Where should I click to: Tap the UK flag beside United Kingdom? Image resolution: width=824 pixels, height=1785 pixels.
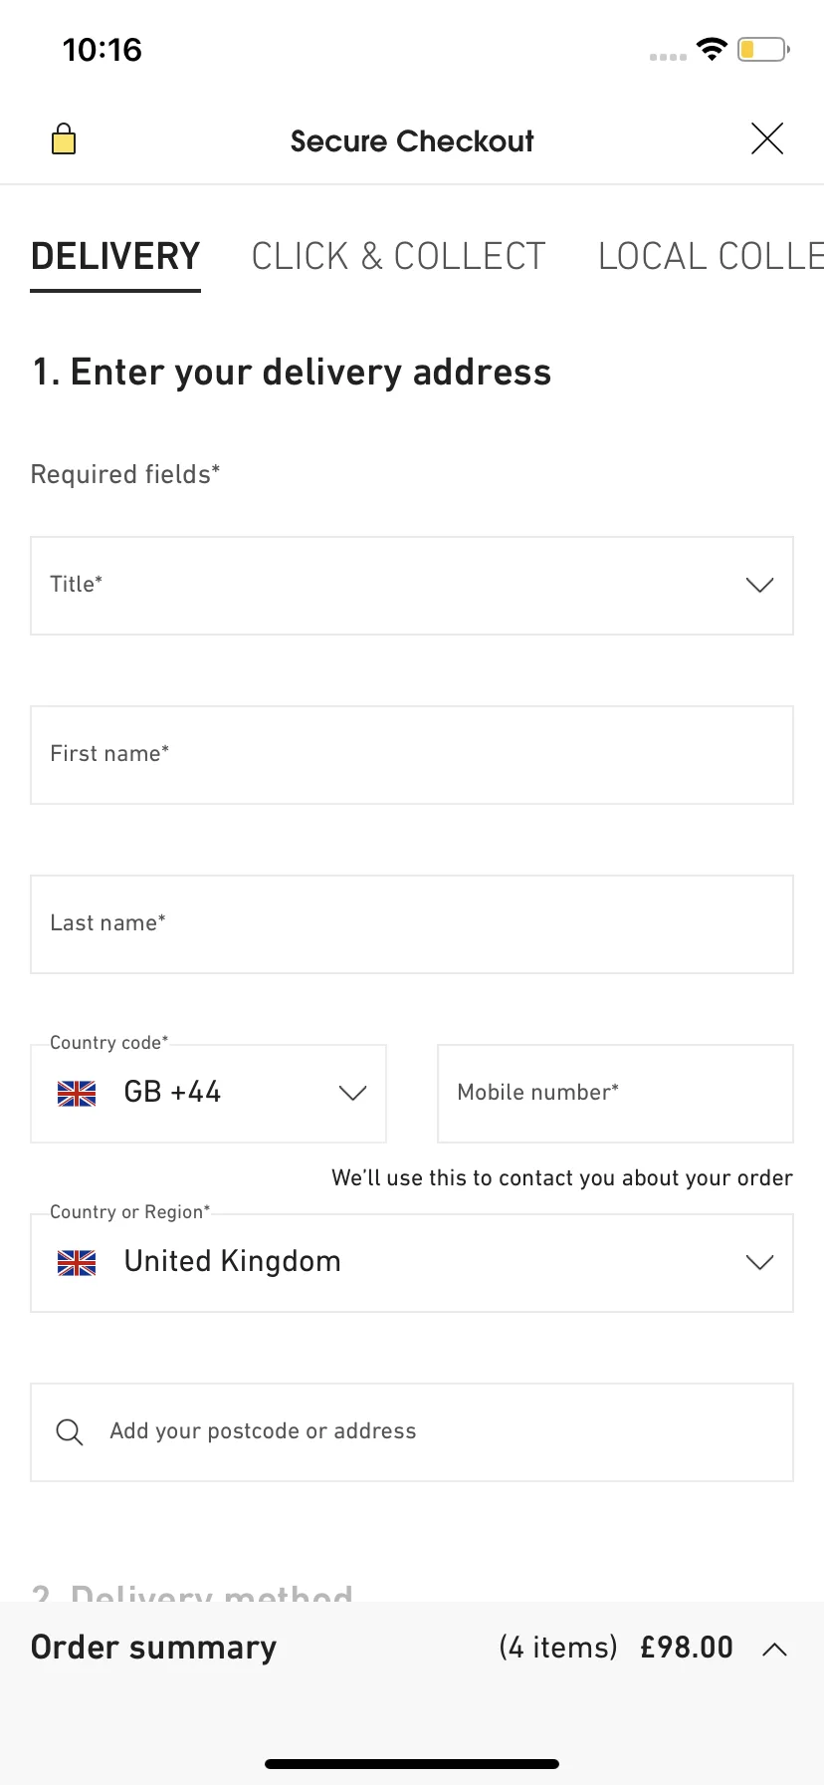click(x=77, y=1263)
